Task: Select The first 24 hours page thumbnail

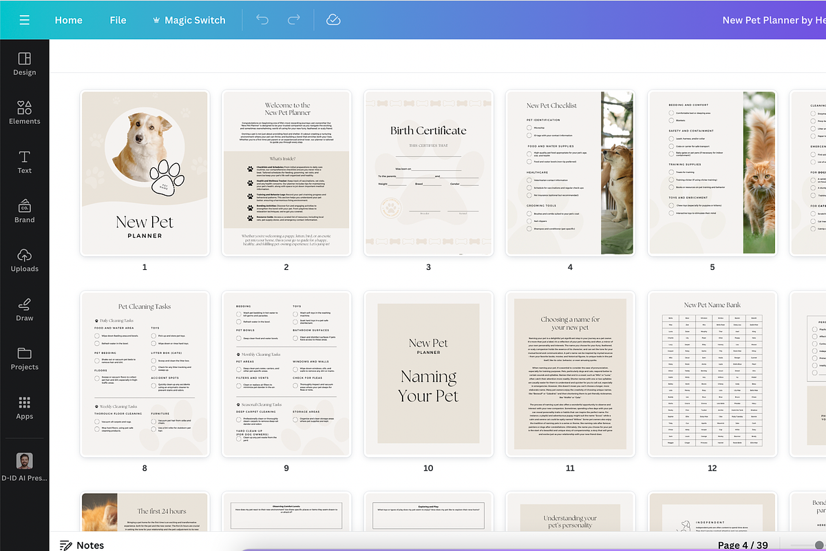Action: tap(145, 512)
